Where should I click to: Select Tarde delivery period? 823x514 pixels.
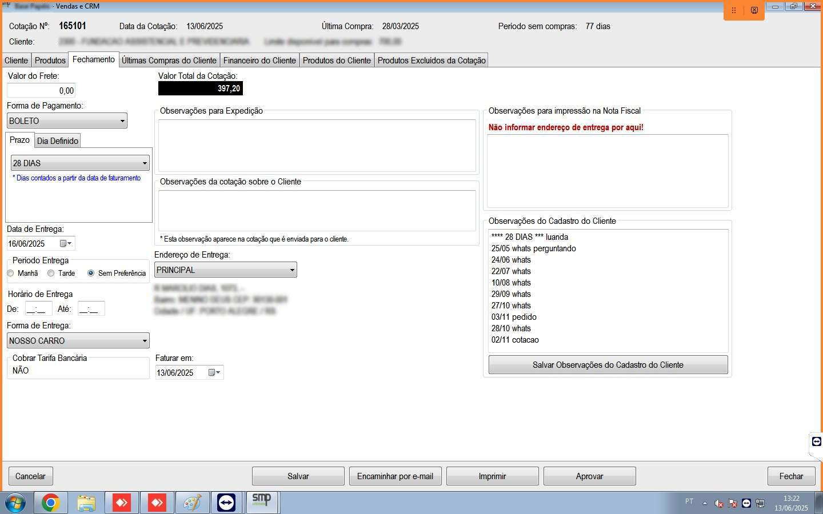(x=51, y=274)
